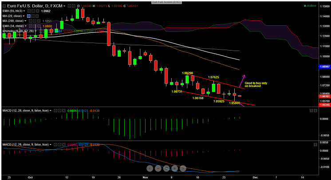Toggle the highlighted eye icon of MA (20, close)
The image size is (331, 180).
coord(29,16)
